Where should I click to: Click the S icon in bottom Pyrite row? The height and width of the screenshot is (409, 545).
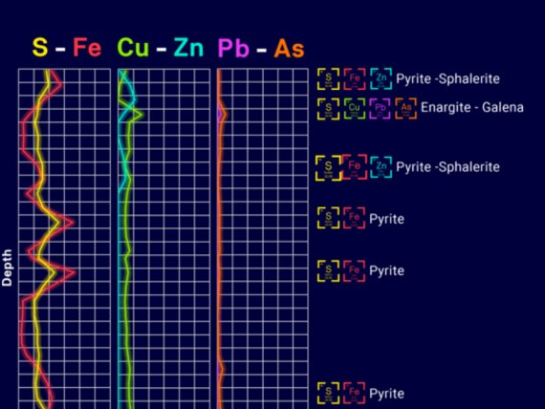point(328,393)
